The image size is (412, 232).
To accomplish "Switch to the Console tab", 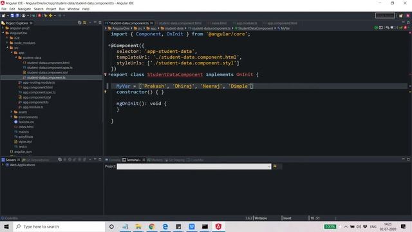I will tap(113, 160).
